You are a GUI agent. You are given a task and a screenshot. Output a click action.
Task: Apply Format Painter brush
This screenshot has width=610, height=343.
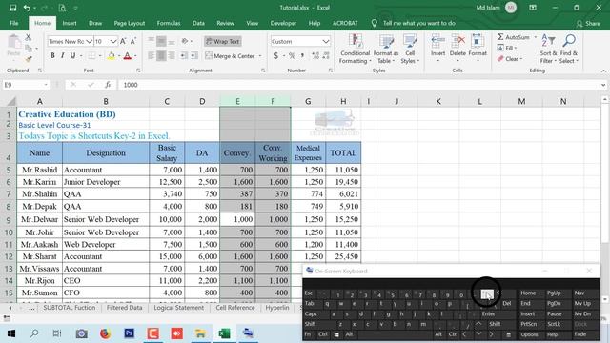29,59
